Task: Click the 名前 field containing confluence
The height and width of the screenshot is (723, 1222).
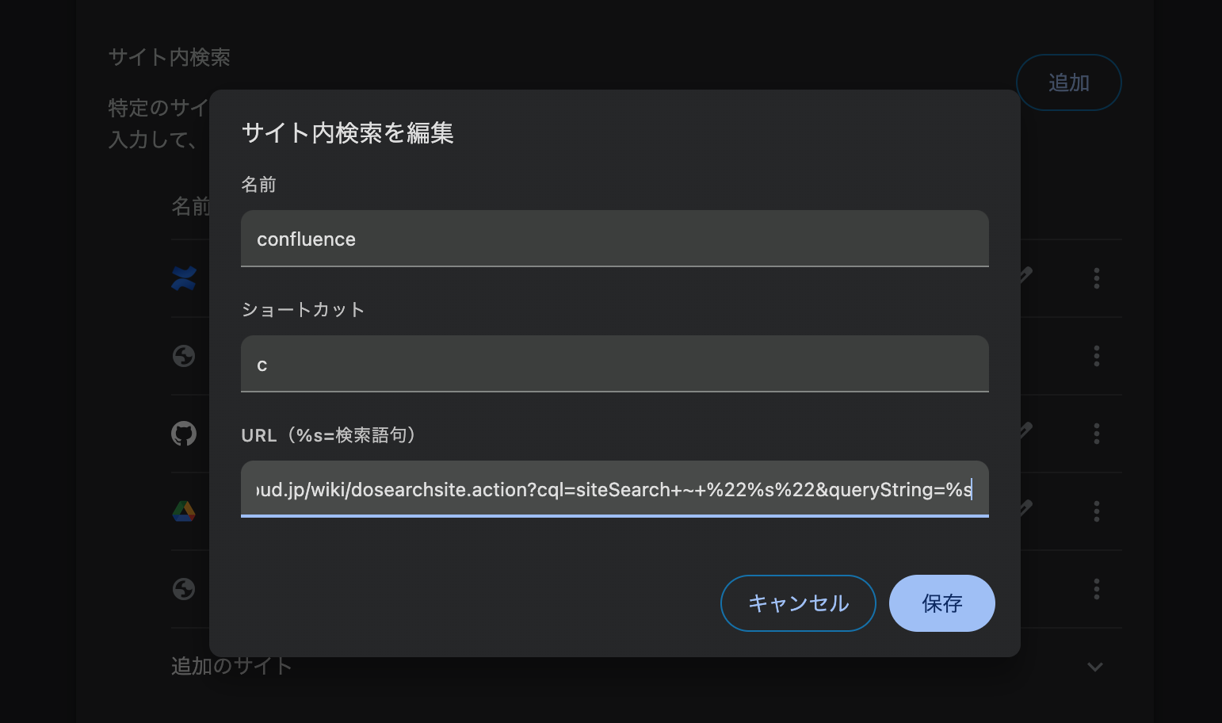Action: (614, 239)
